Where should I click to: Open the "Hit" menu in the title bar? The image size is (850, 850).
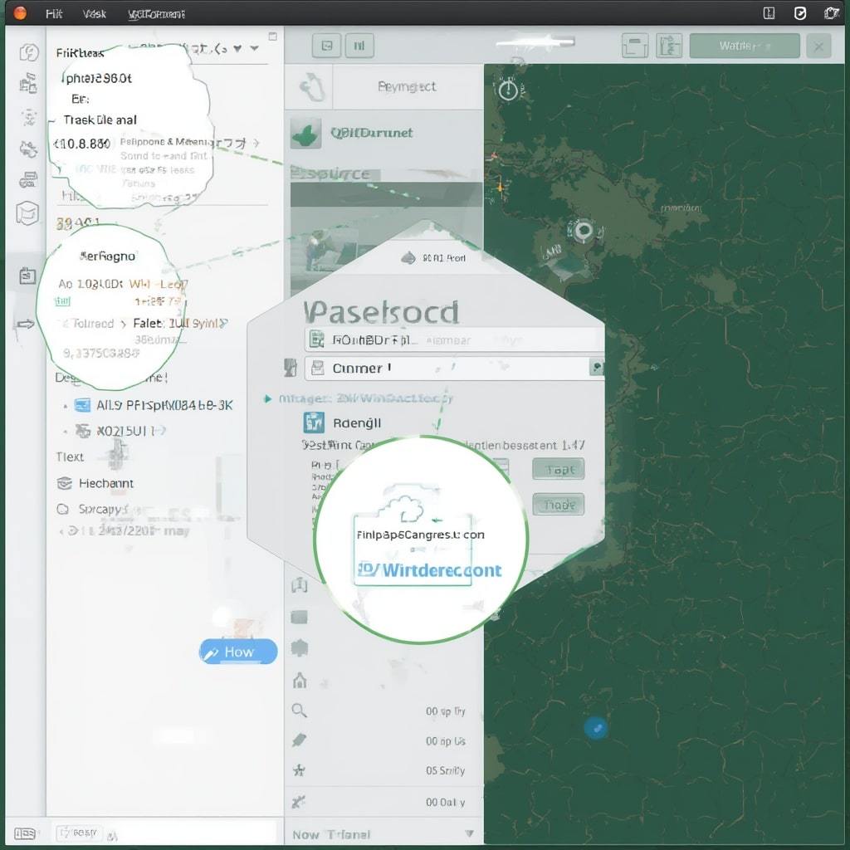pos(54,13)
